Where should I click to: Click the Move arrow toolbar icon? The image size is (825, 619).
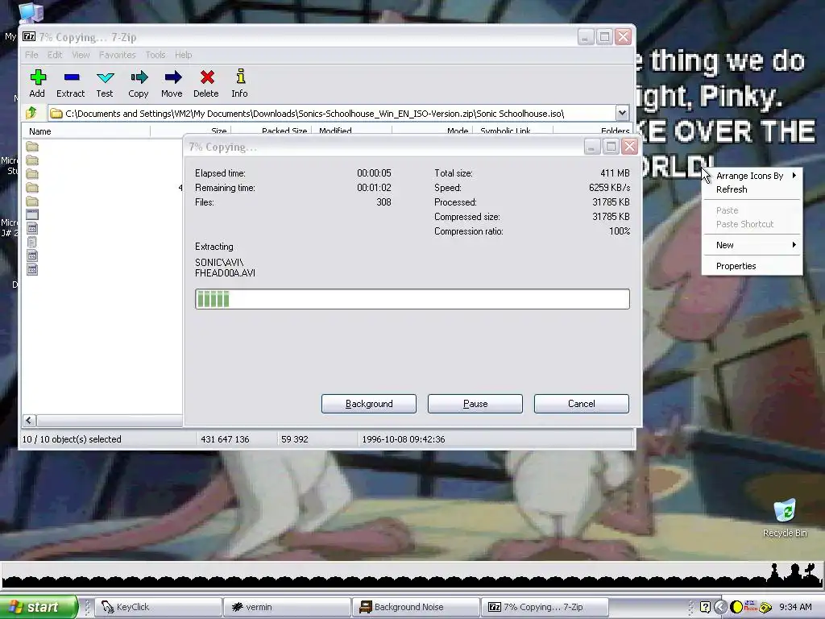tap(172, 77)
